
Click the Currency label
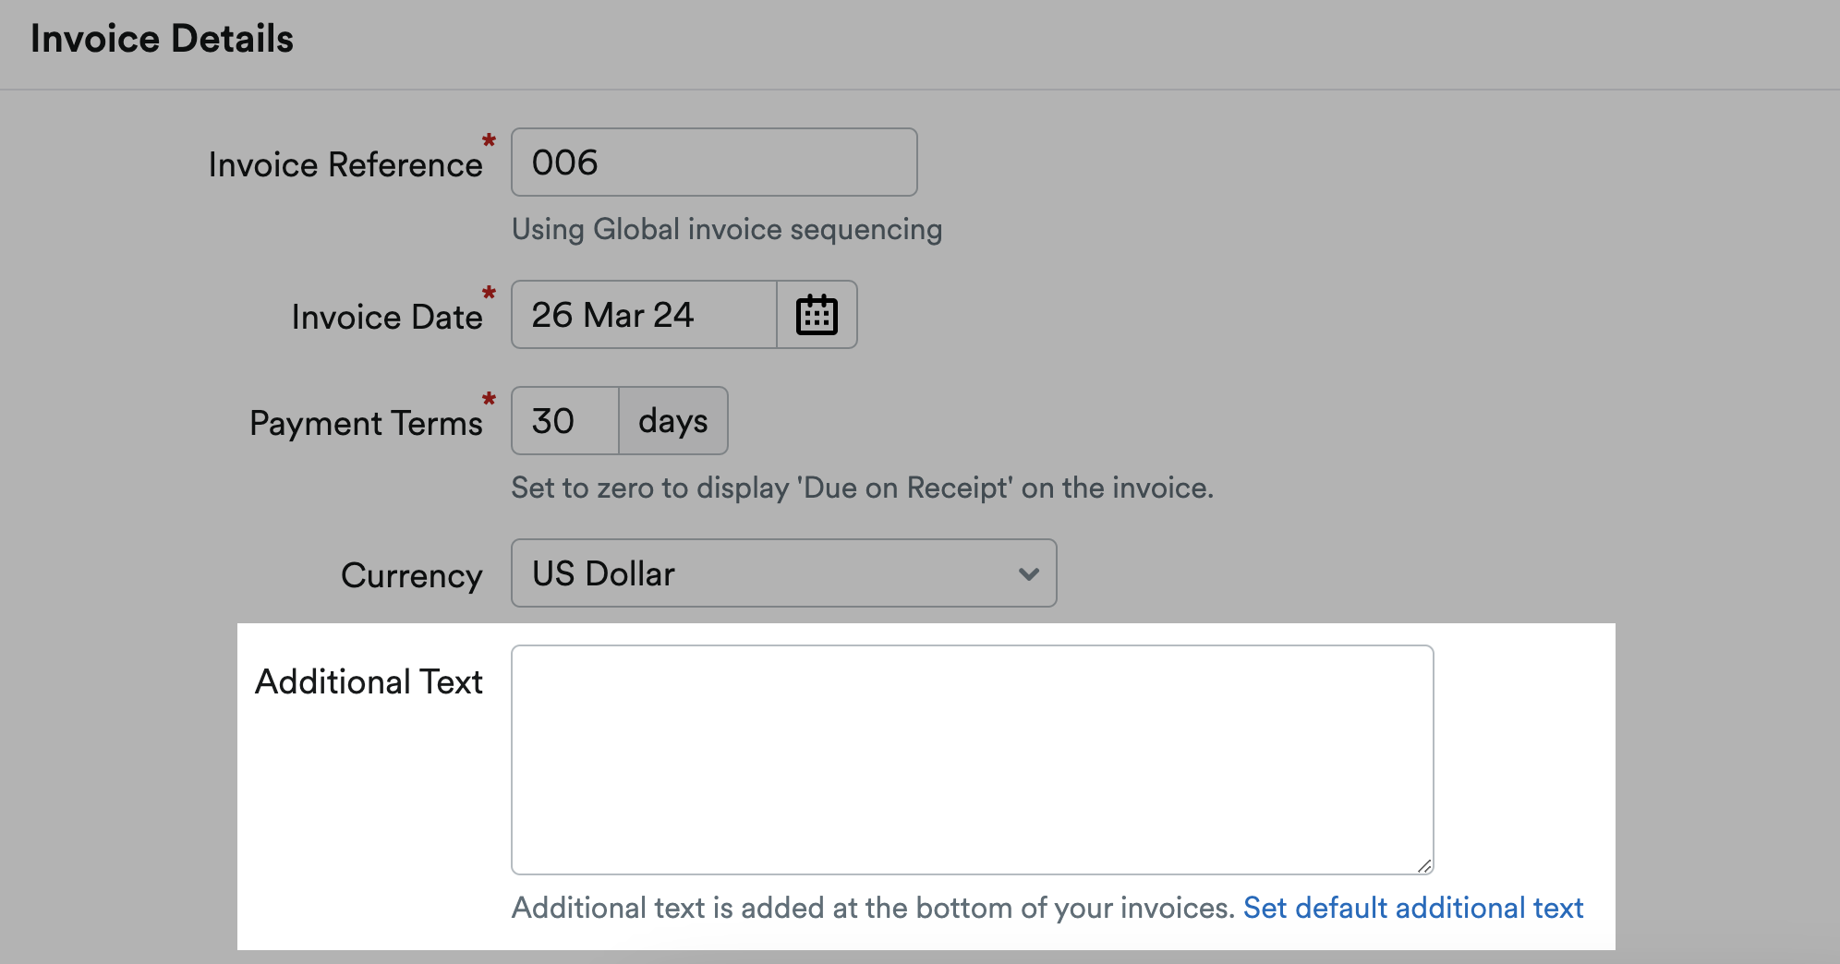point(411,574)
